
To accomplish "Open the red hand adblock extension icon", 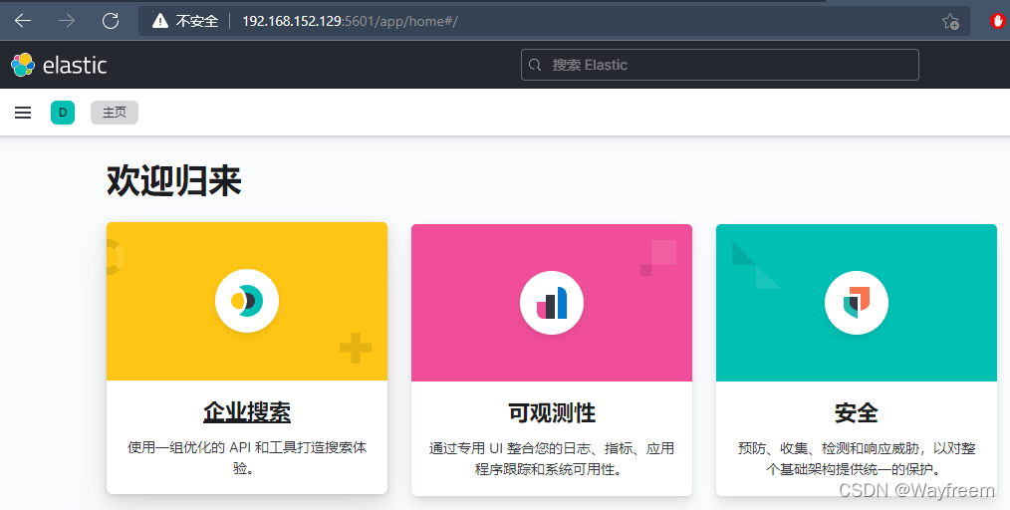I will point(998,21).
